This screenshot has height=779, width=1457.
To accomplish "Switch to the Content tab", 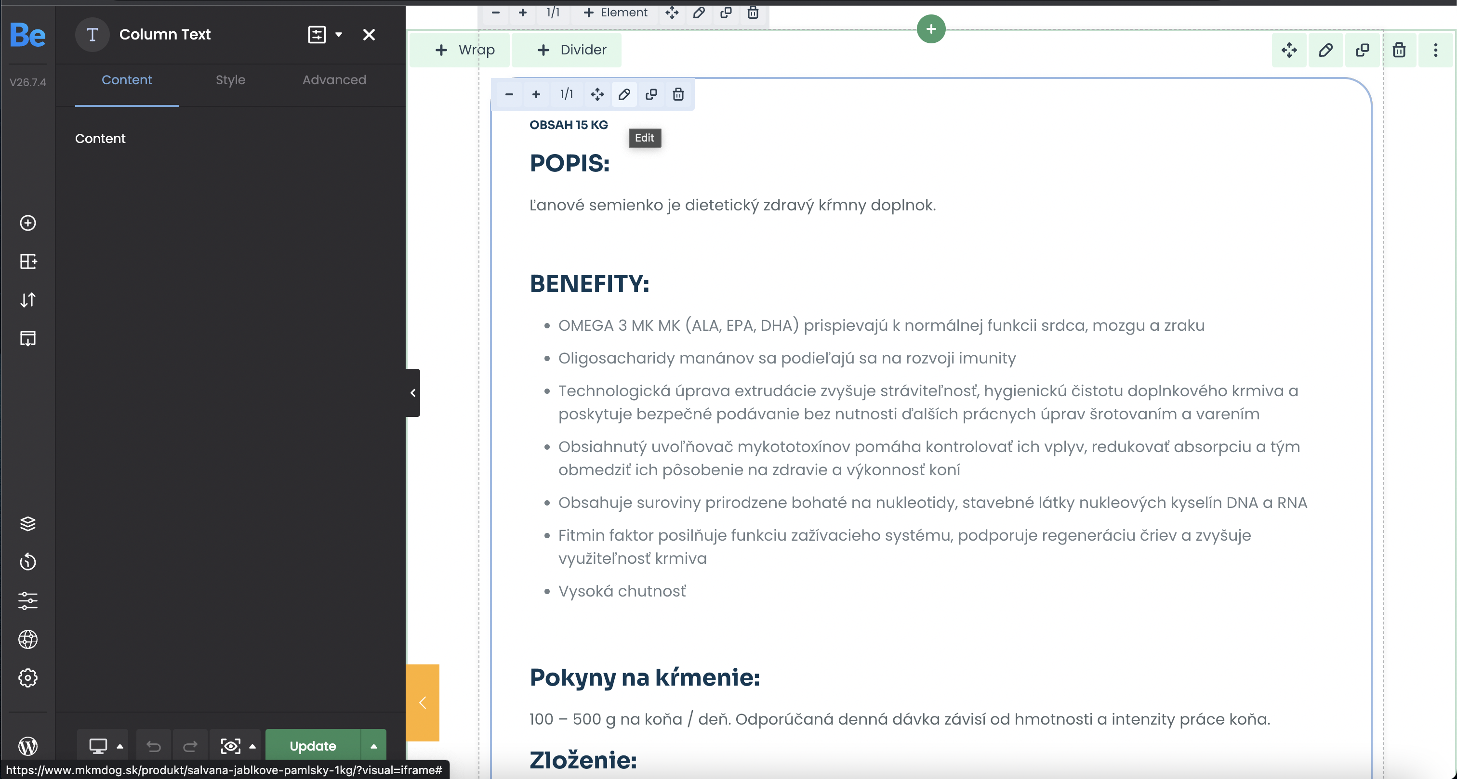I will click(x=127, y=80).
